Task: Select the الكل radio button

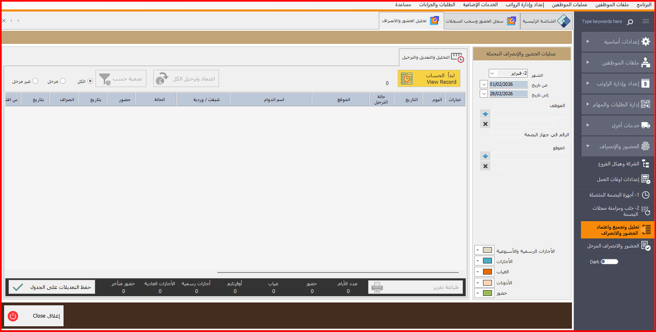Action: (x=90, y=81)
